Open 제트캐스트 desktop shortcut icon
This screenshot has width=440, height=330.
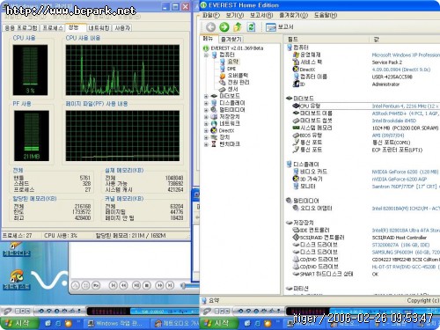pos(16,280)
